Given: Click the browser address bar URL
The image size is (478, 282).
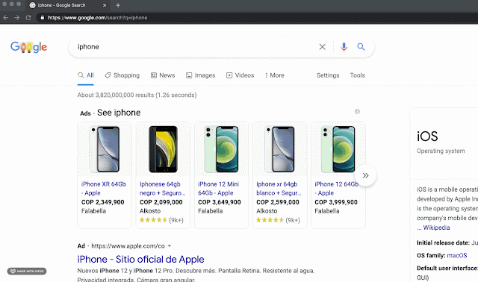Looking at the screenshot, I should pos(98,18).
